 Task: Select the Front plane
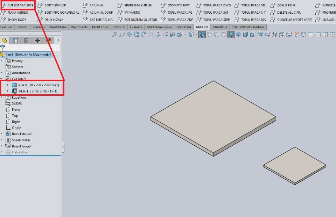(x=13, y=110)
